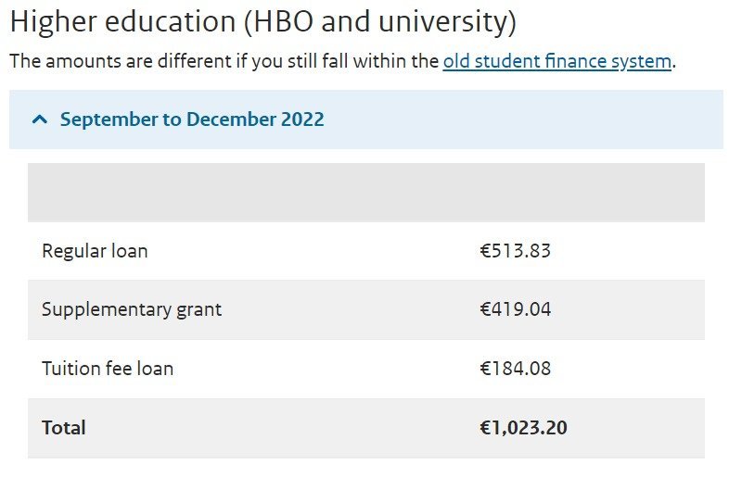The width and height of the screenshot is (729, 477).
Task: Click the text 'if you still fall within'
Action: click(315, 62)
